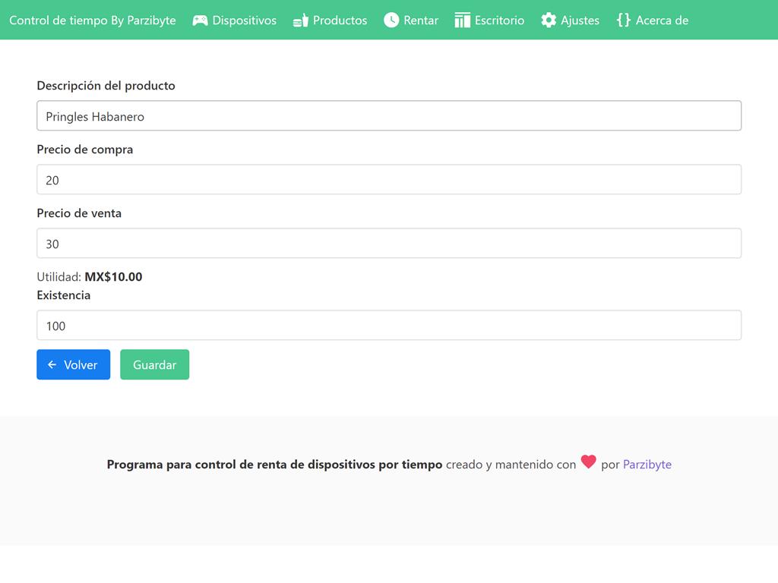778x583 pixels.
Task: Click the curly braces Acerca de icon
Action: pyautogui.click(x=624, y=20)
